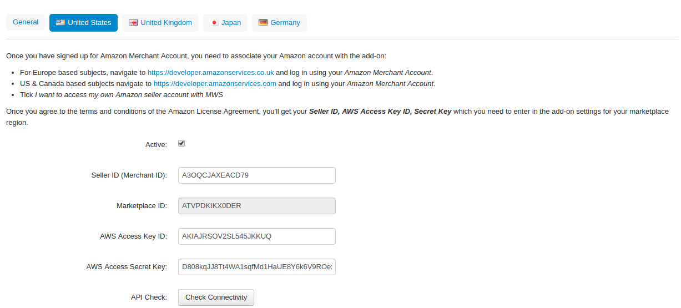Click the United States flag icon
Image resolution: width=681 pixels, height=308 pixels.
coord(60,23)
